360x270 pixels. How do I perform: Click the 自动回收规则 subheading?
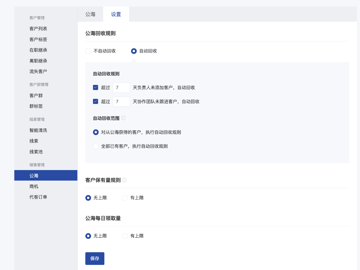coord(106,74)
